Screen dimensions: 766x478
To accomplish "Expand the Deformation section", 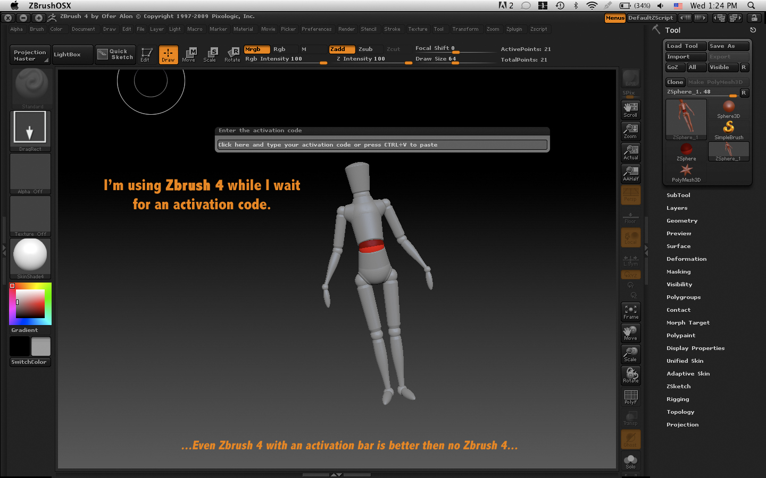I will click(686, 259).
